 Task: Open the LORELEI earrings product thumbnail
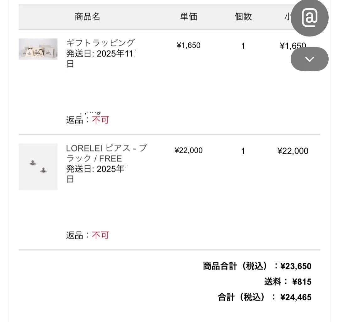coord(38,166)
